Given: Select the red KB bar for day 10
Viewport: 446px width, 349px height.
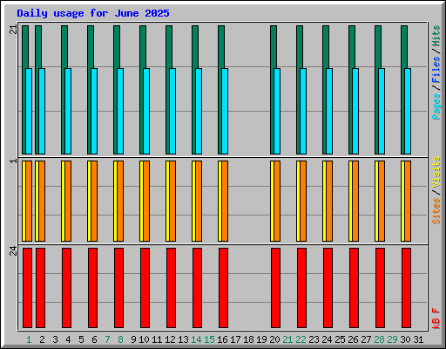Looking at the screenshot, I should click(x=145, y=288).
